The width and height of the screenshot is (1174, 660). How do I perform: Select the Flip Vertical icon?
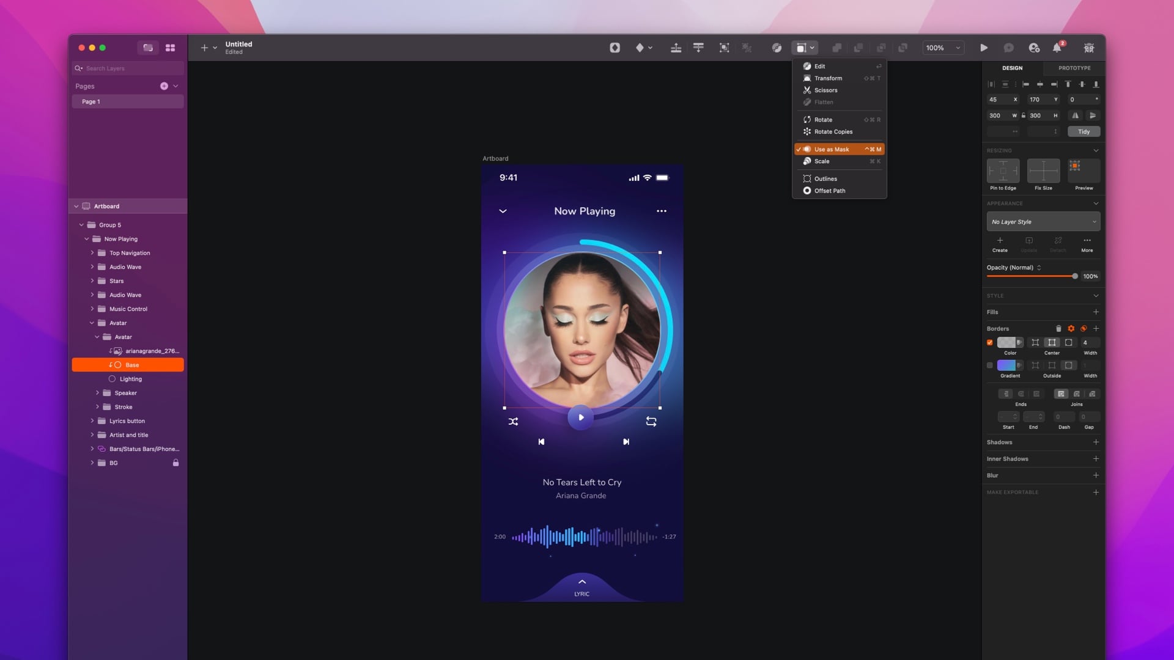1093,116
